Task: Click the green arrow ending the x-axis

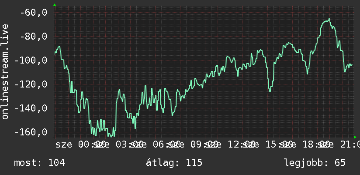Action: 355,137
